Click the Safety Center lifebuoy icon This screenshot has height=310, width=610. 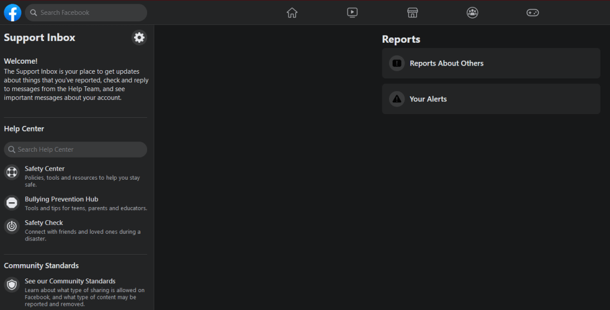pyautogui.click(x=12, y=172)
